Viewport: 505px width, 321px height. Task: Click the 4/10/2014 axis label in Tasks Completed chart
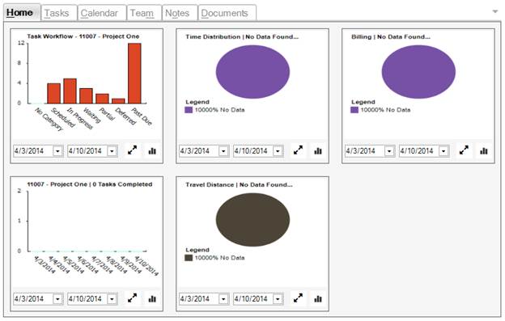(146, 266)
